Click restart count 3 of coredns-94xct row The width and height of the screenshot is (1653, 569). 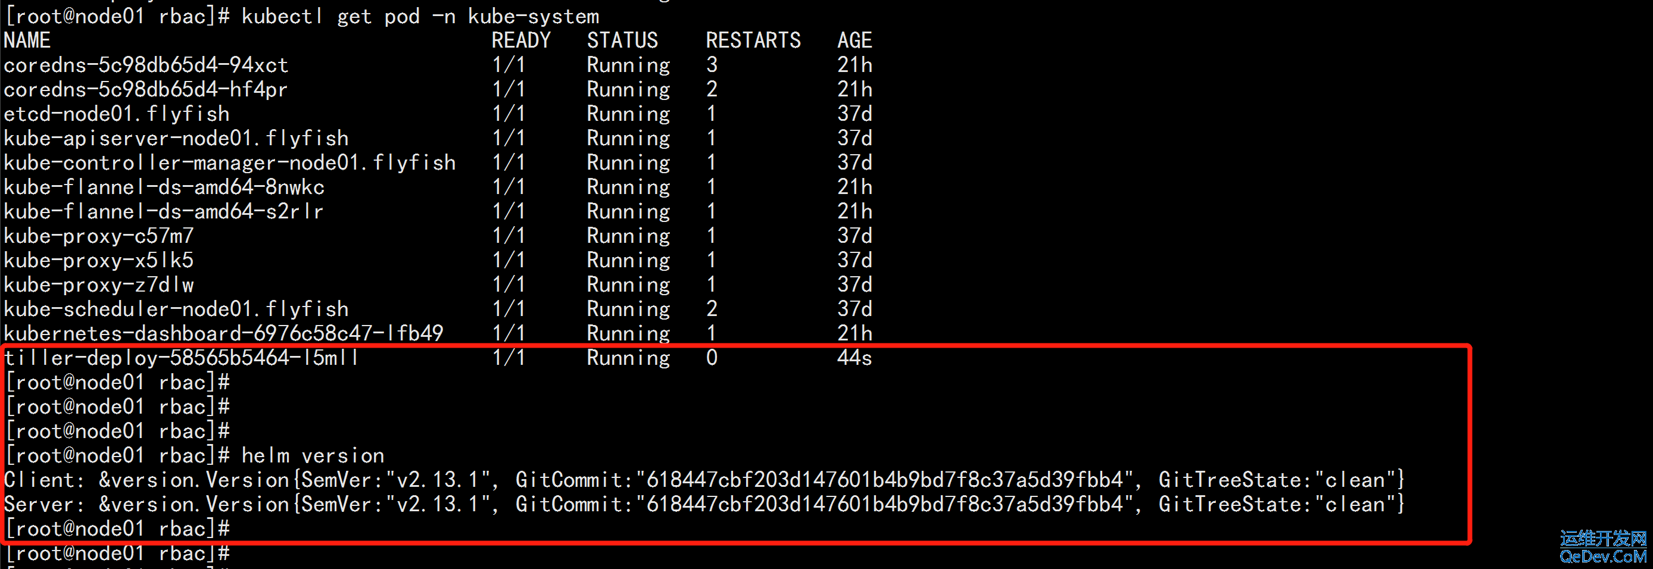712,65
